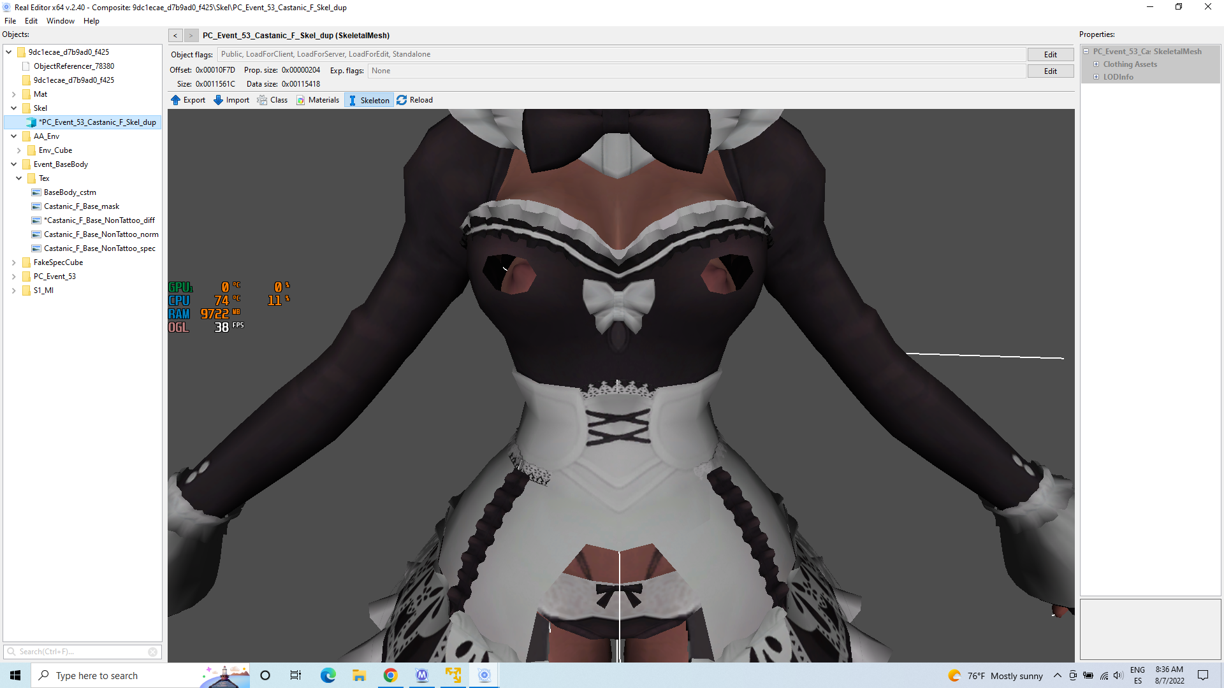
Task: Expand Clothing Assets property
Action: pos(1096,64)
